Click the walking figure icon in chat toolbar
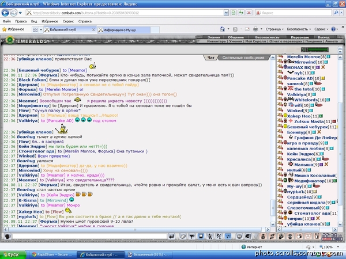Screen dimensions: 346x259 [x=210, y=237]
